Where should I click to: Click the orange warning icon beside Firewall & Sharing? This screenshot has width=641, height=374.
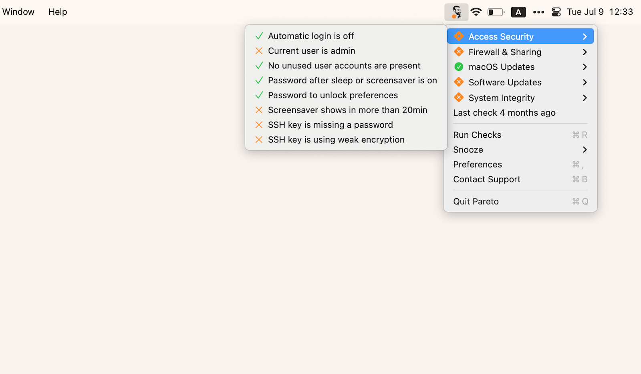coord(459,52)
